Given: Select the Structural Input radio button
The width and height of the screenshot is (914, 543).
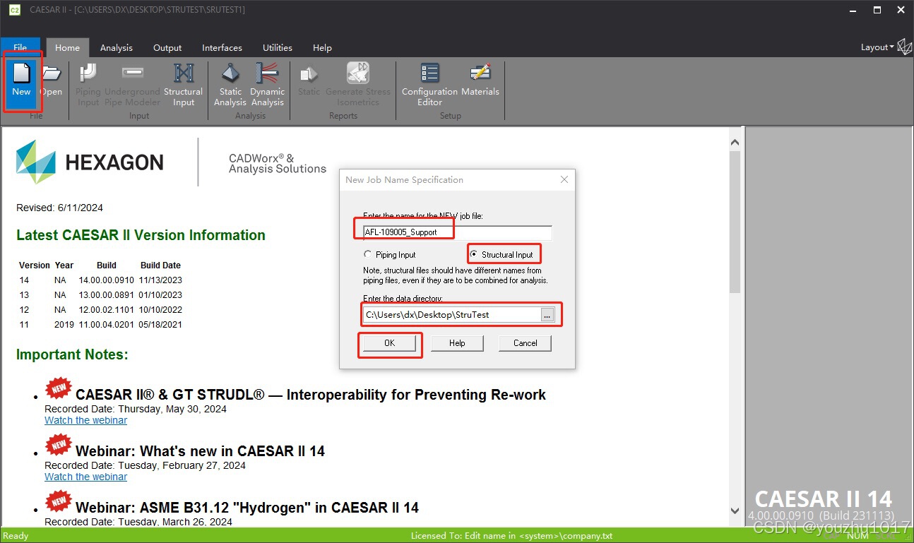Looking at the screenshot, I should coord(501,254).
